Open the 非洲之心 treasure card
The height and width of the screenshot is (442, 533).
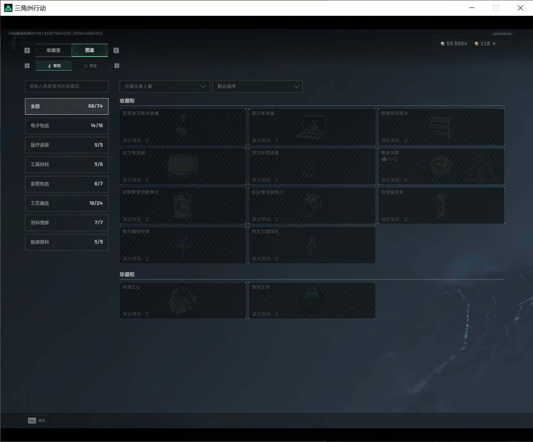183,301
